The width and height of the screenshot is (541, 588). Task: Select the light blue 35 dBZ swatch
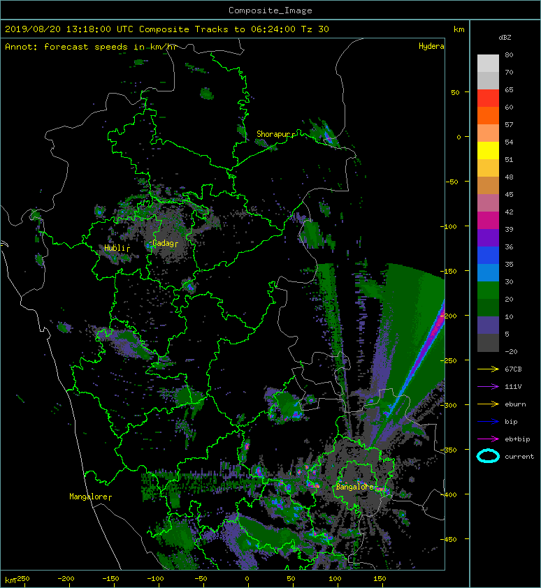click(x=488, y=272)
